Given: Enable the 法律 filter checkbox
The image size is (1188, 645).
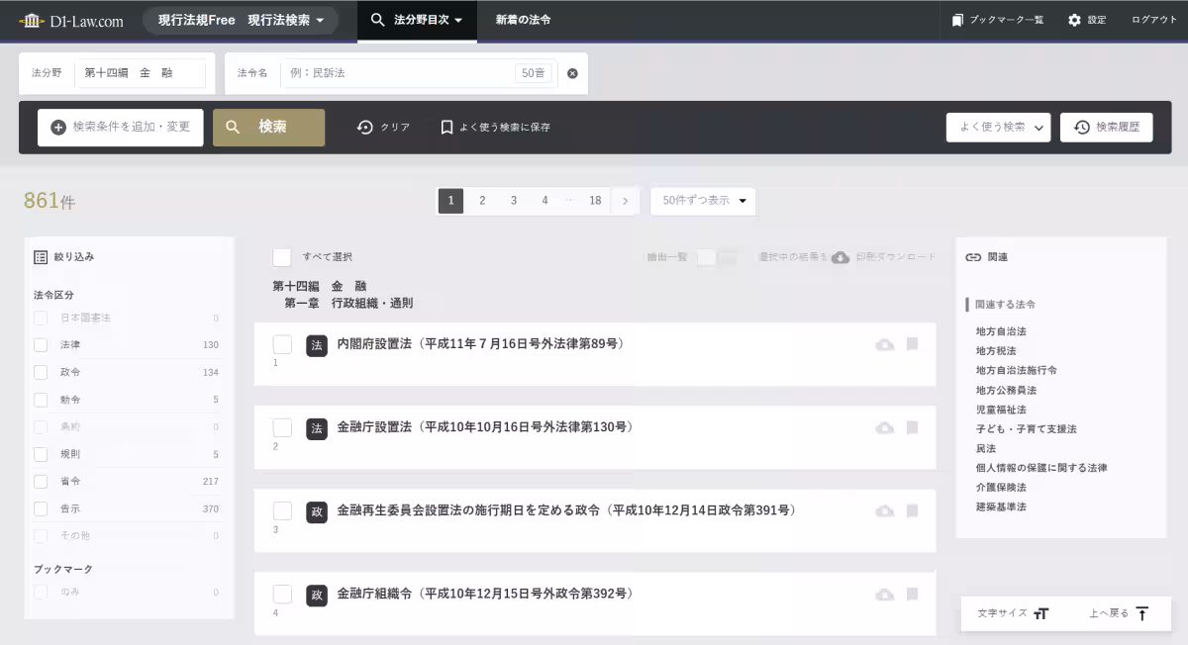Looking at the screenshot, I should [40, 344].
